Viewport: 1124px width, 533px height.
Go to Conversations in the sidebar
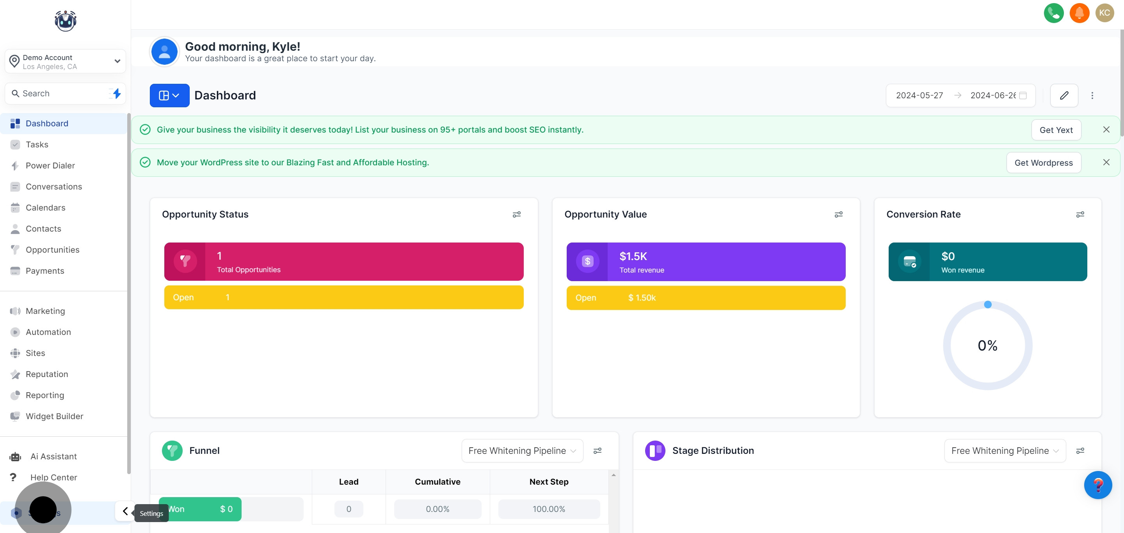[x=54, y=186]
